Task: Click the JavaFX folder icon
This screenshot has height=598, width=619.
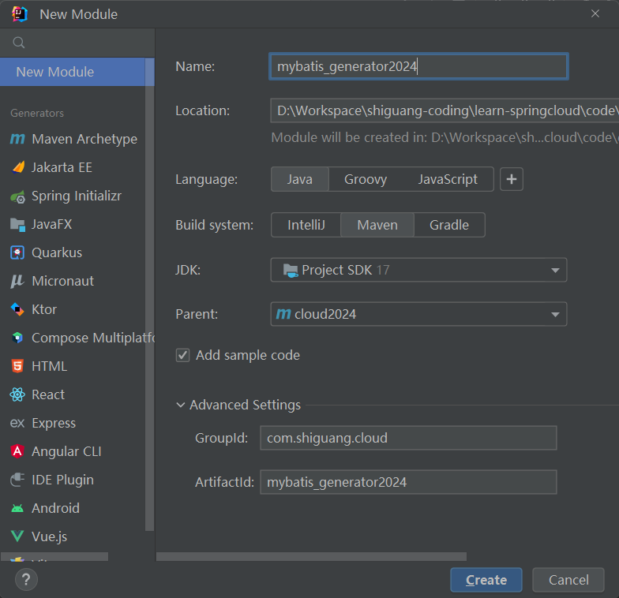Action: [17, 224]
